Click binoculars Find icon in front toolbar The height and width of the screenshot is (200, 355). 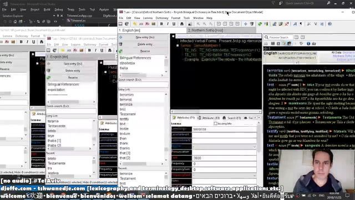pos(182,24)
